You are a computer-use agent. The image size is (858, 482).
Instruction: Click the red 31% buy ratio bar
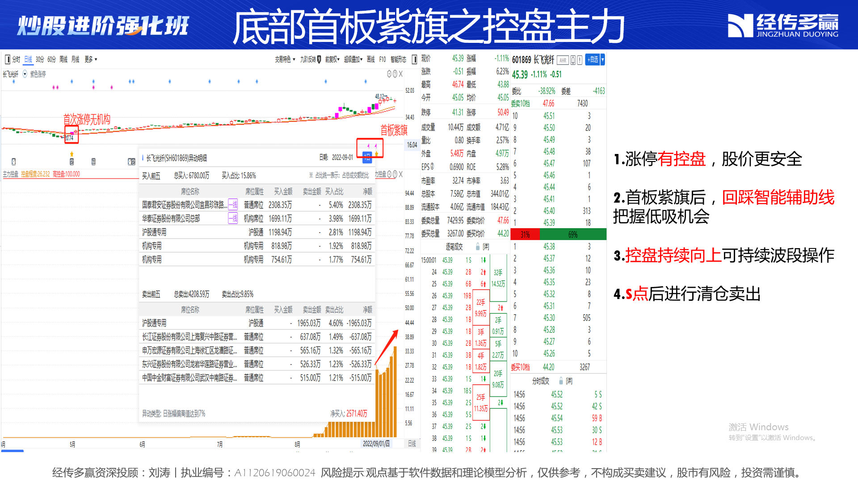tap(525, 234)
